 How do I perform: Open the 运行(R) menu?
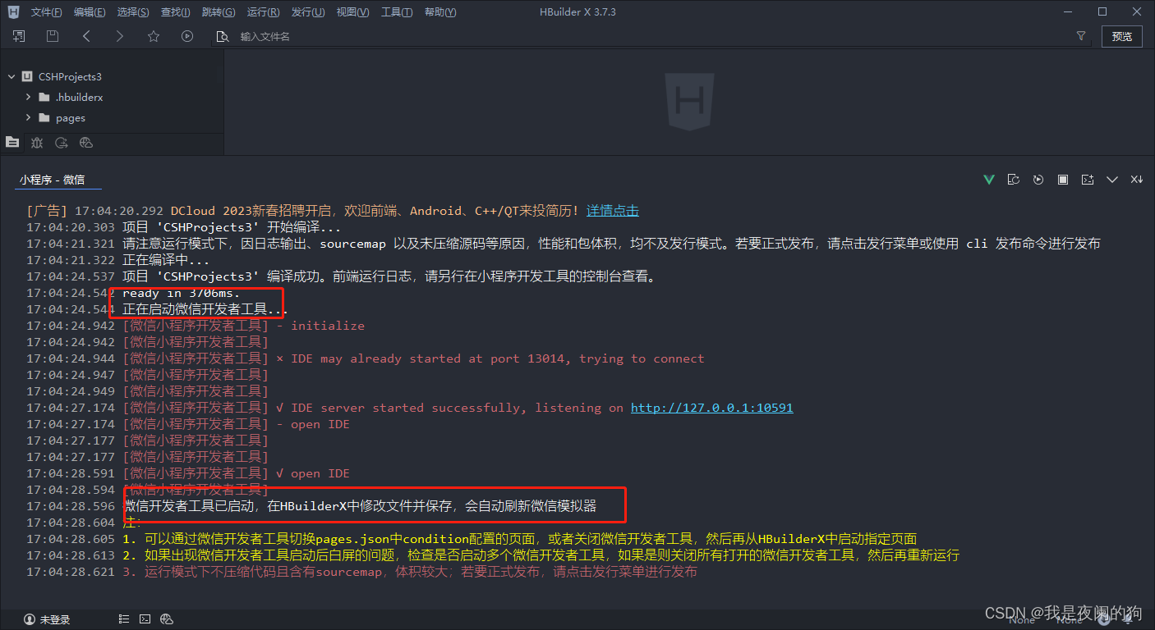pos(263,12)
